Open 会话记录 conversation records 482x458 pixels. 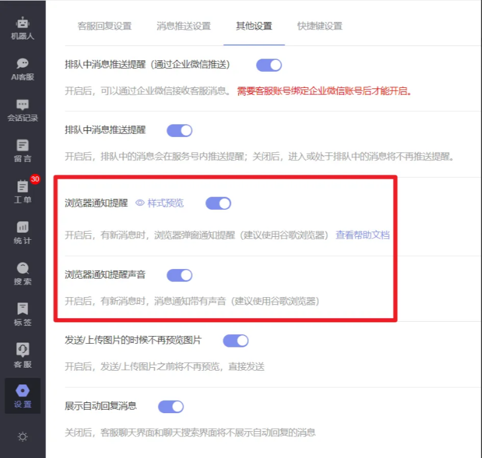23,111
